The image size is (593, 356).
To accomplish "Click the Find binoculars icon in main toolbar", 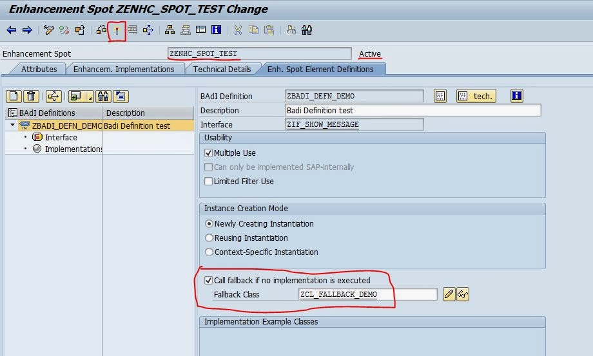I will point(307,30).
